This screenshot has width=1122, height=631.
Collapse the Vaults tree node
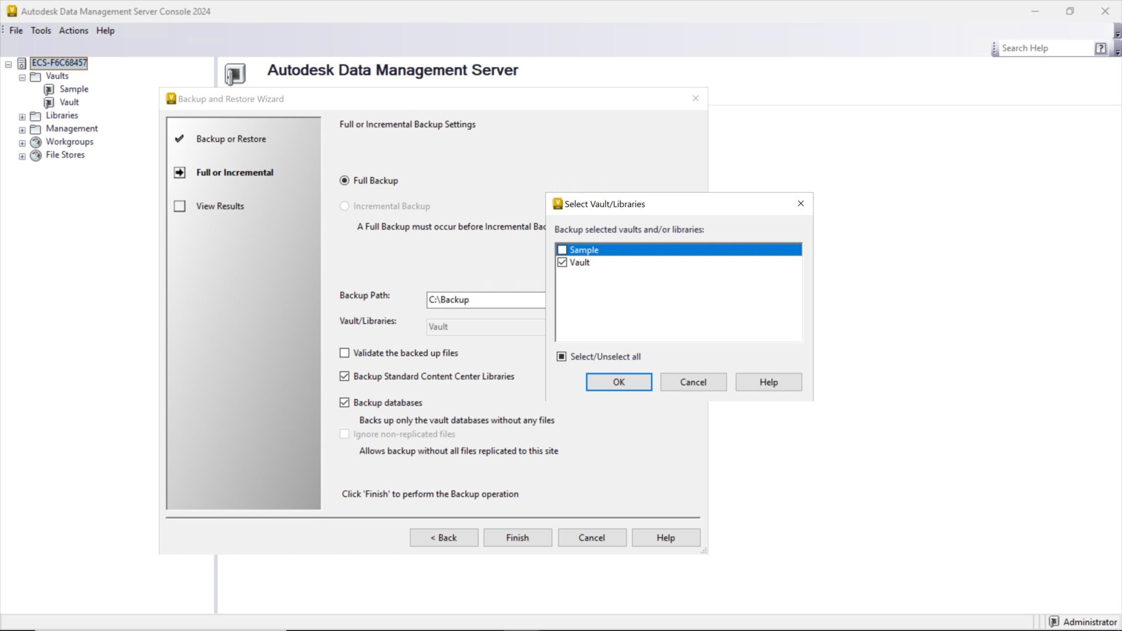point(22,77)
